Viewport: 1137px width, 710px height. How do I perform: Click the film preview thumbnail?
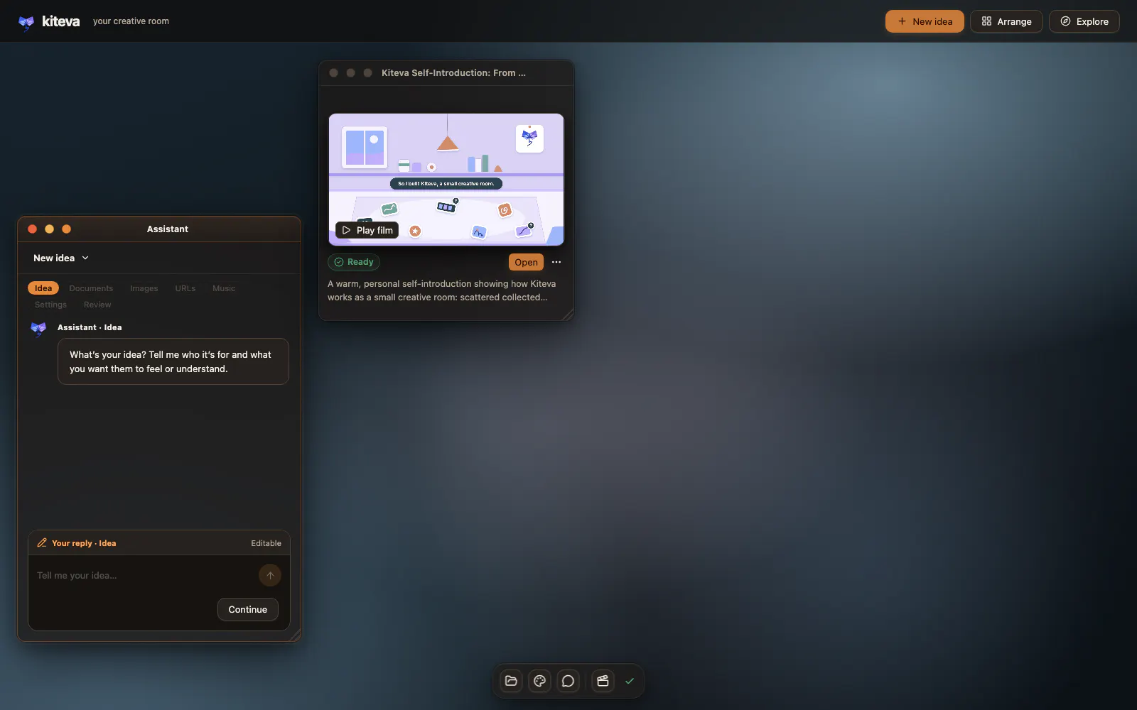pos(446,180)
